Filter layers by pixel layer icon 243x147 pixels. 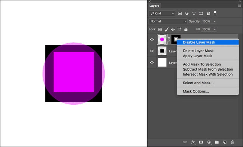[180, 13]
